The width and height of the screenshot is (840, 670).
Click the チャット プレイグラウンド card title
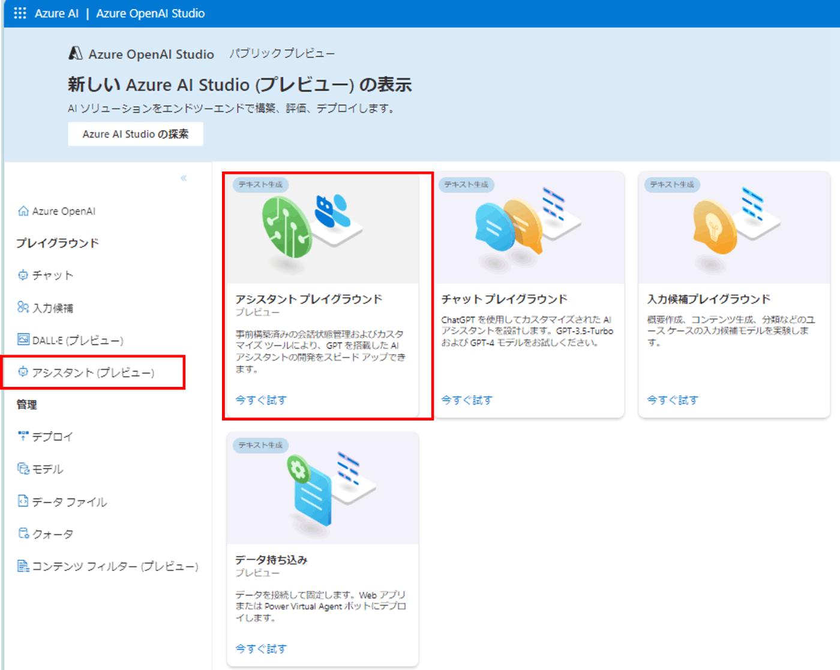pyautogui.click(x=505, y=299)
